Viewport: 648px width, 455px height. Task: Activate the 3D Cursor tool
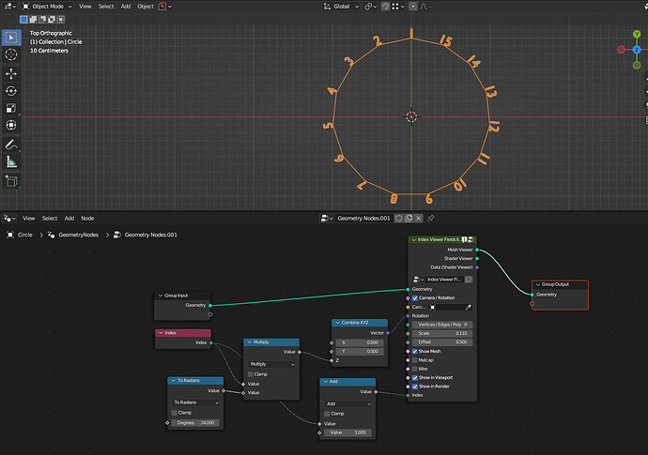pyautogui.click(x=11, y=54)
